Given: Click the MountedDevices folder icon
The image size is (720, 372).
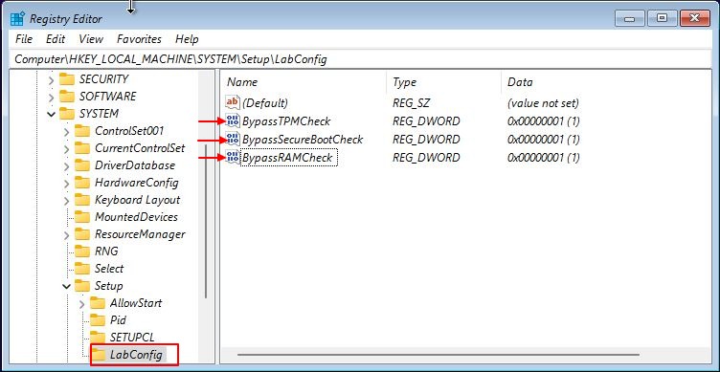Looking at the screenshot, I should 82,217.
